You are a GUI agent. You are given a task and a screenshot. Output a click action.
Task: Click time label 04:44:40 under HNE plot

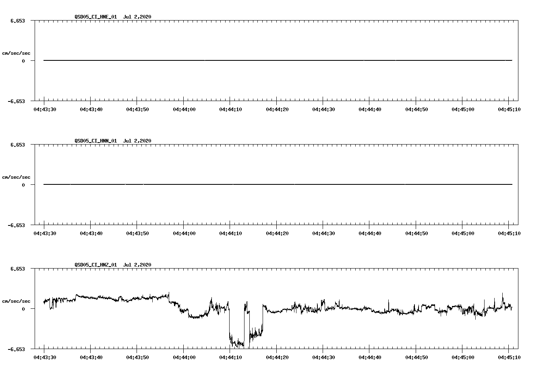coord(370,110)
